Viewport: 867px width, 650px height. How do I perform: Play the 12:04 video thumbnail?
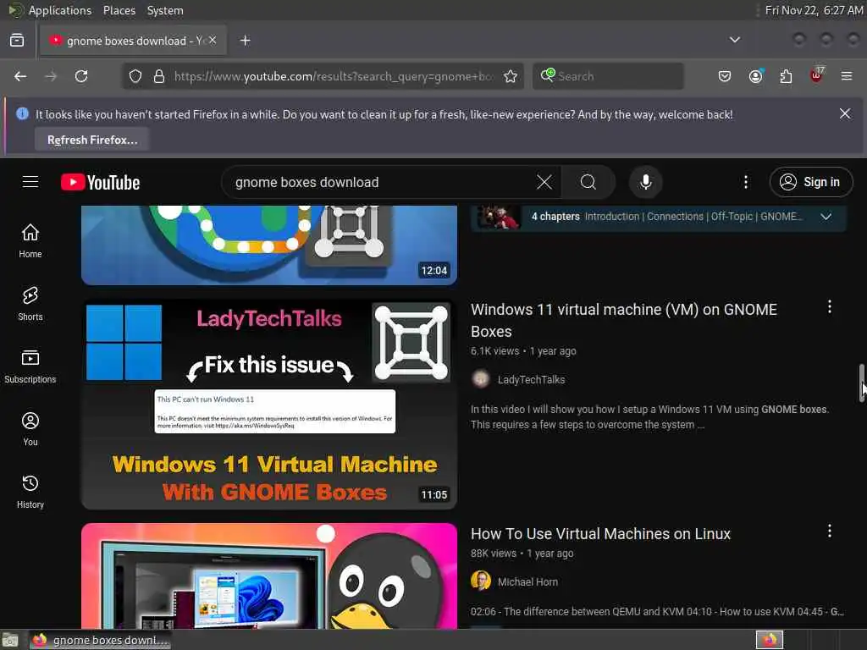click(x=268, y=245)
